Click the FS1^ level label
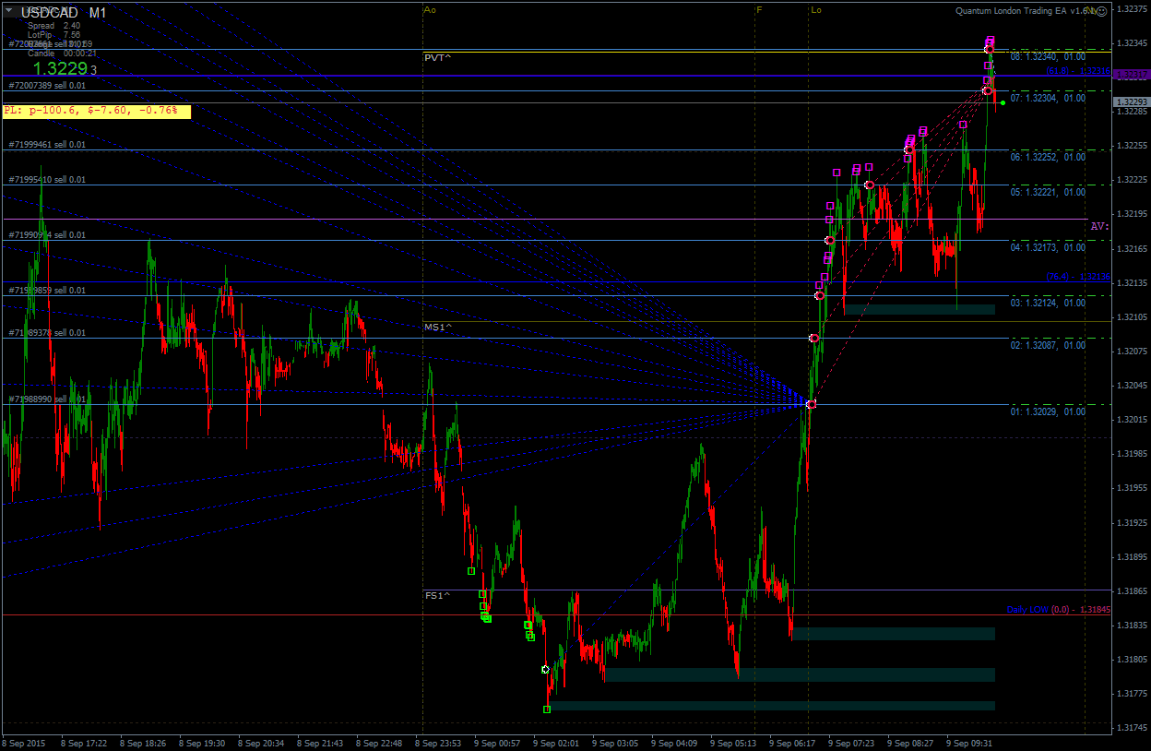 (x=437, y=595)
